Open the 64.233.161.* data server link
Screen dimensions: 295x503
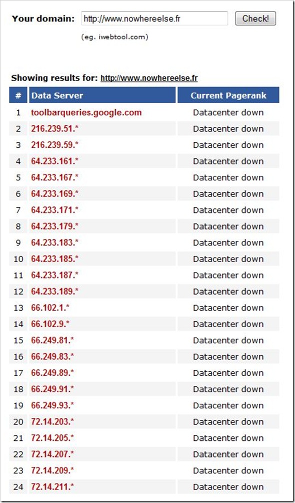point(55,161)
